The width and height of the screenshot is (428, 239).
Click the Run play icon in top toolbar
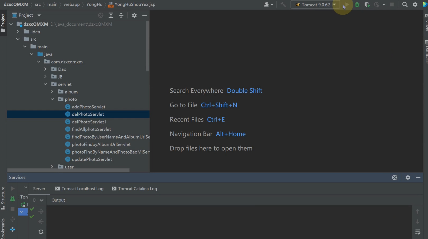pos(347,5)
